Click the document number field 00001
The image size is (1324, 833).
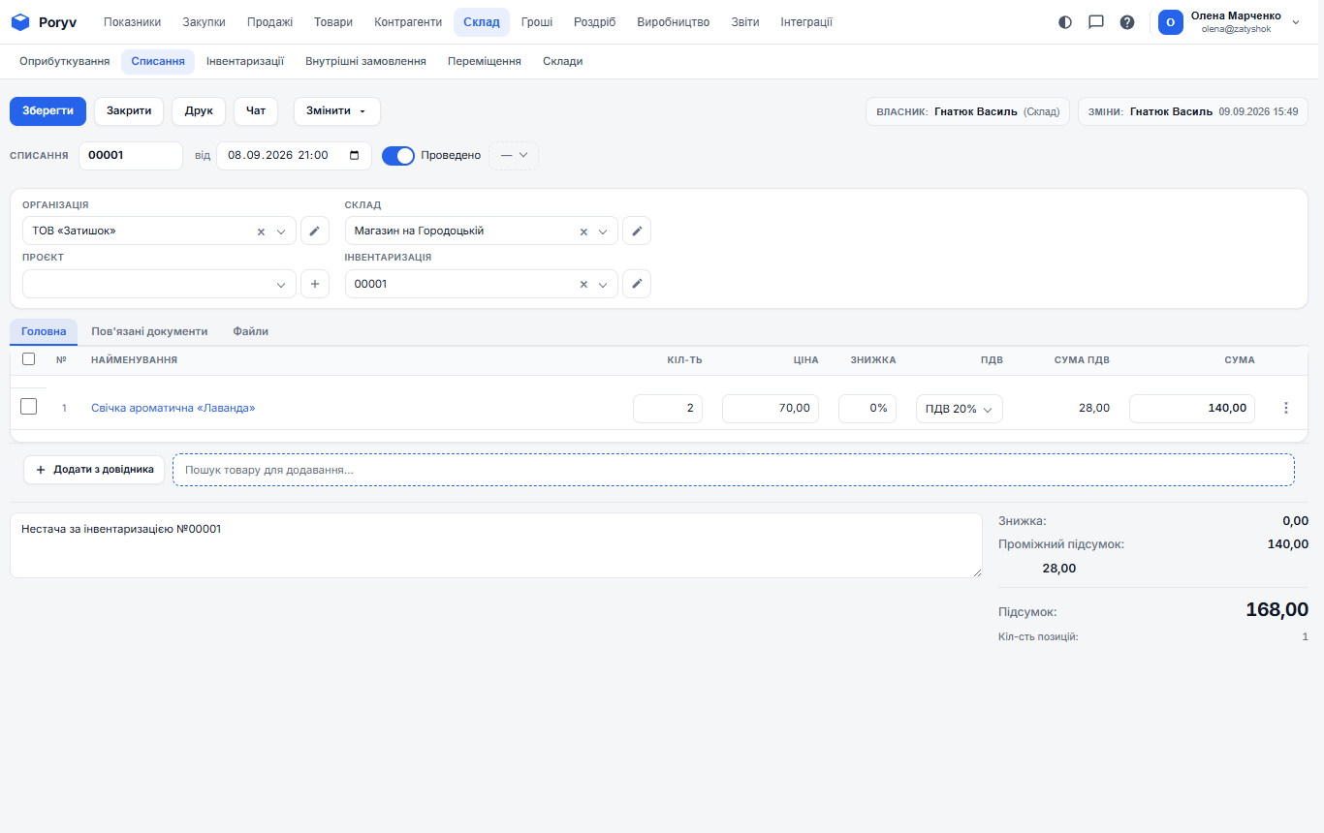click(x=131, y=155)
